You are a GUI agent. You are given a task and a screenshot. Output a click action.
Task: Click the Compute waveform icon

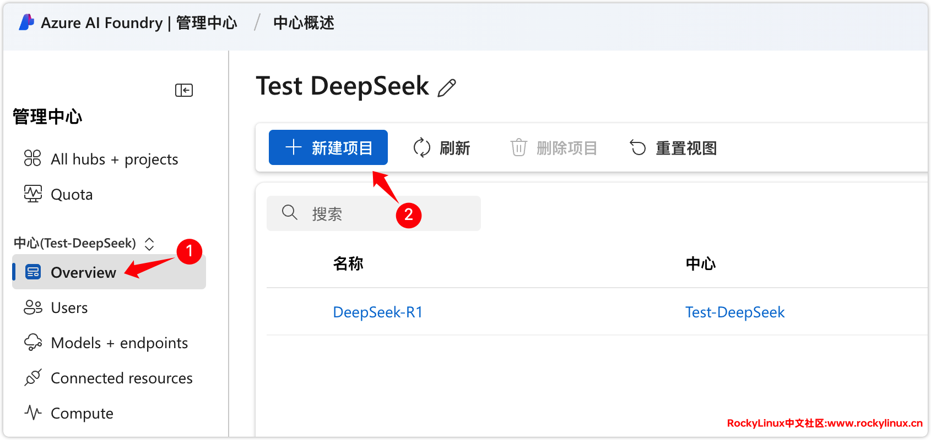[x=33, y=413]
